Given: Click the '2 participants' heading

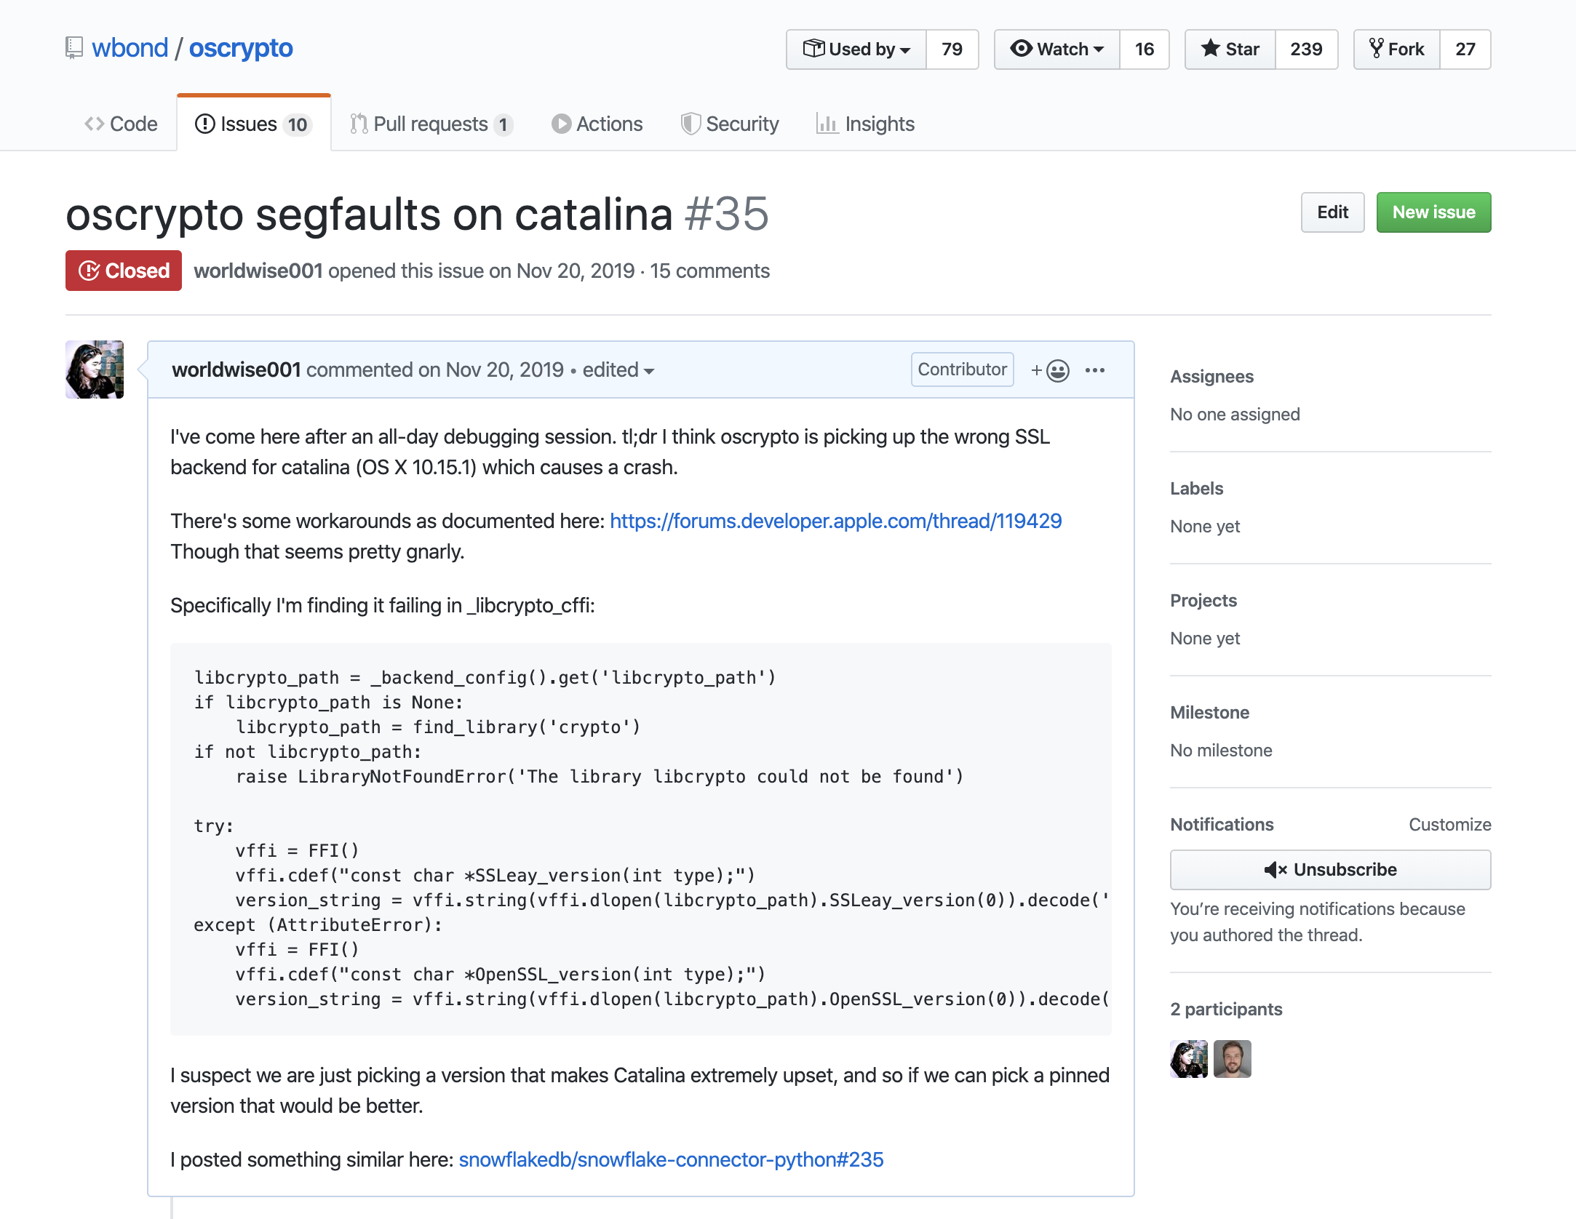Looking at the screenshot, I should coord(1227,1010).
